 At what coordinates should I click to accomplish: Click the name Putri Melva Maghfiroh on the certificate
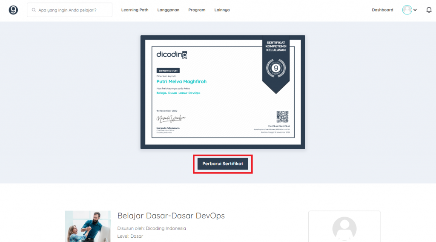[x=181, y=81]
